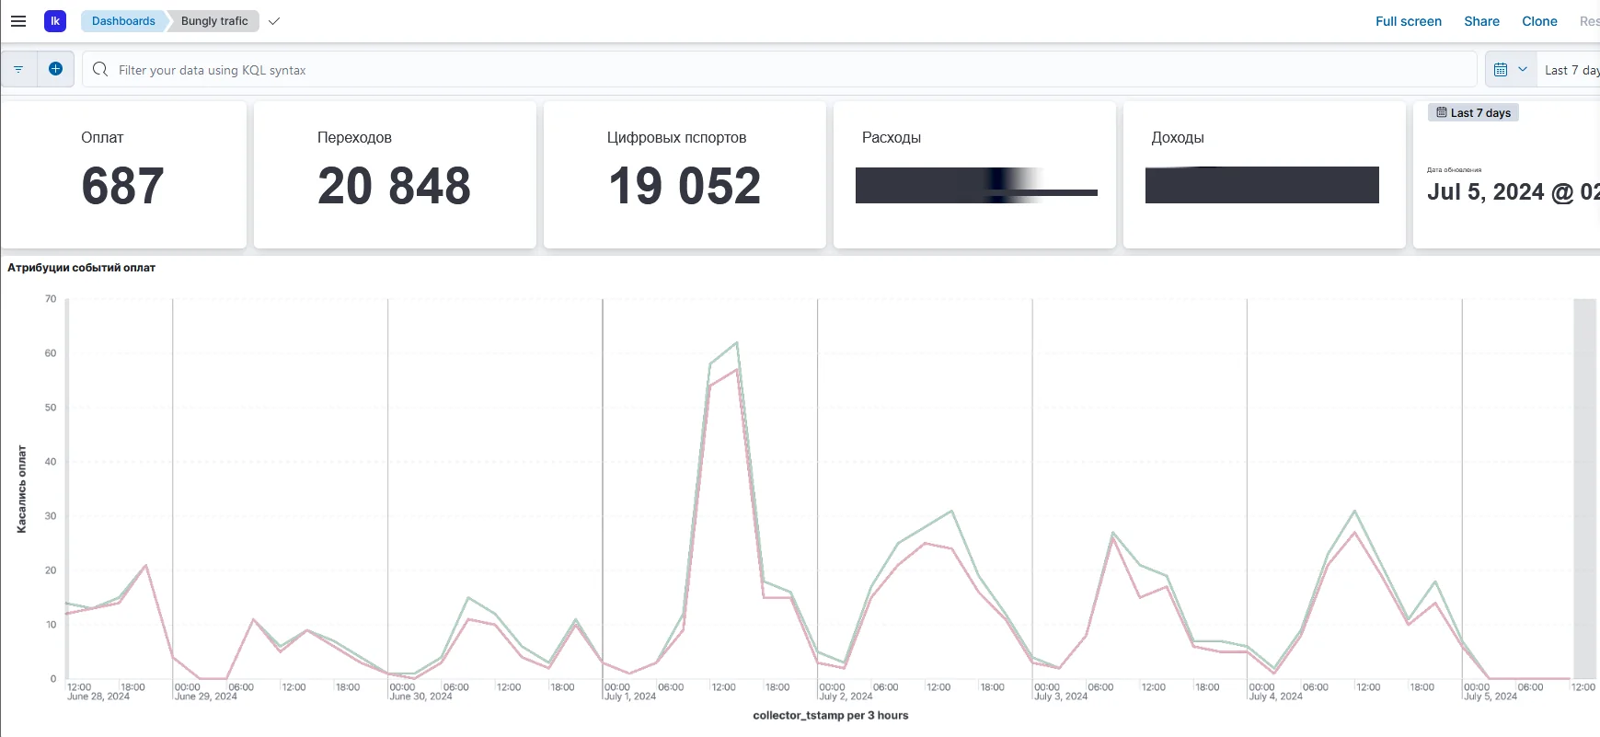Open the hamburger navigation menu
This screenshot has height=737, width=1600.
pos(18,21)
